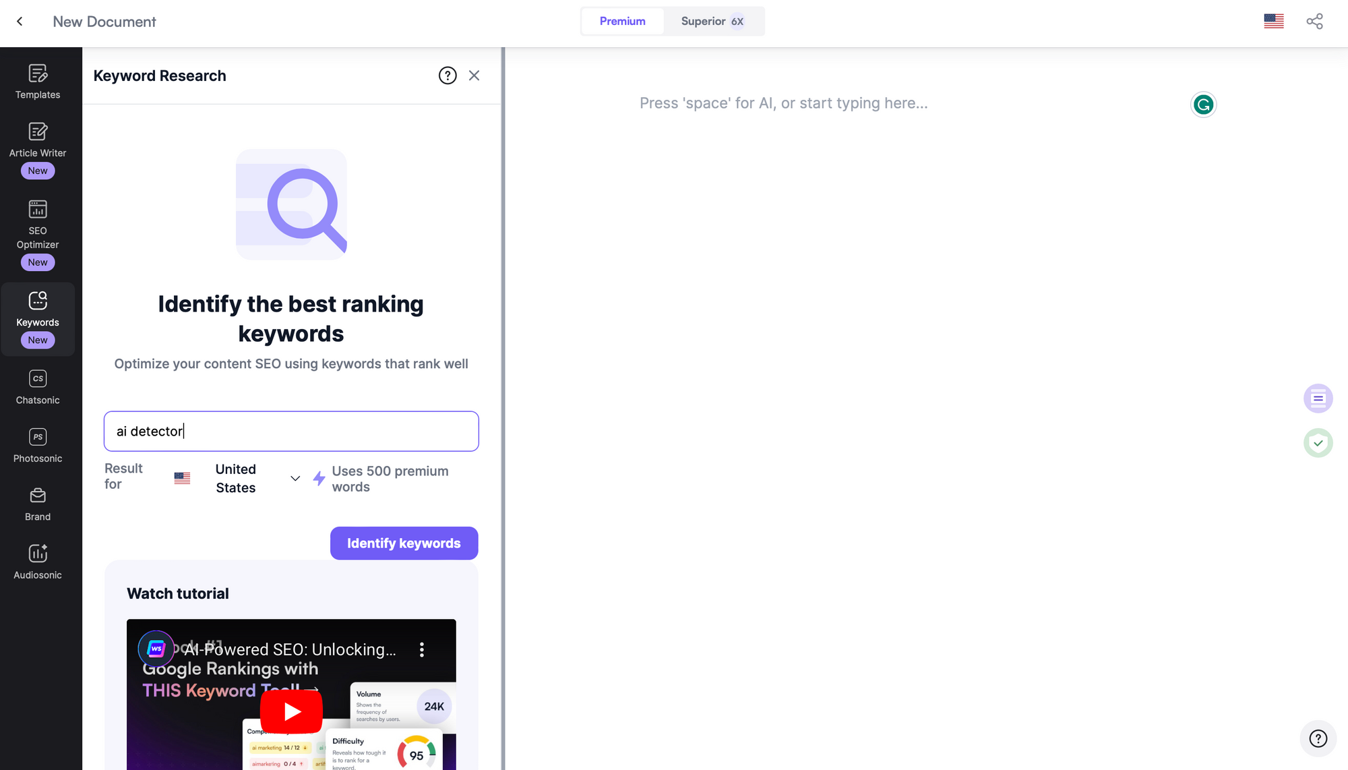Open the SEO Optimizer panel

pyautogui.click(x=38, y=232)
